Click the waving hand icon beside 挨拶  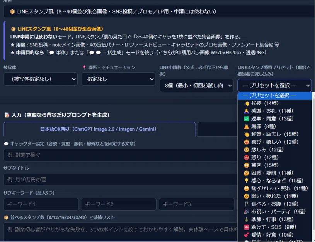[x=247, y=103]
